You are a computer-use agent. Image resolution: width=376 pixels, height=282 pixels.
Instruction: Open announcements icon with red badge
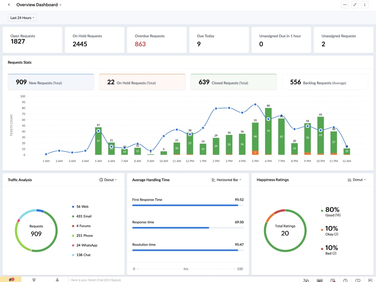point(11,280)
